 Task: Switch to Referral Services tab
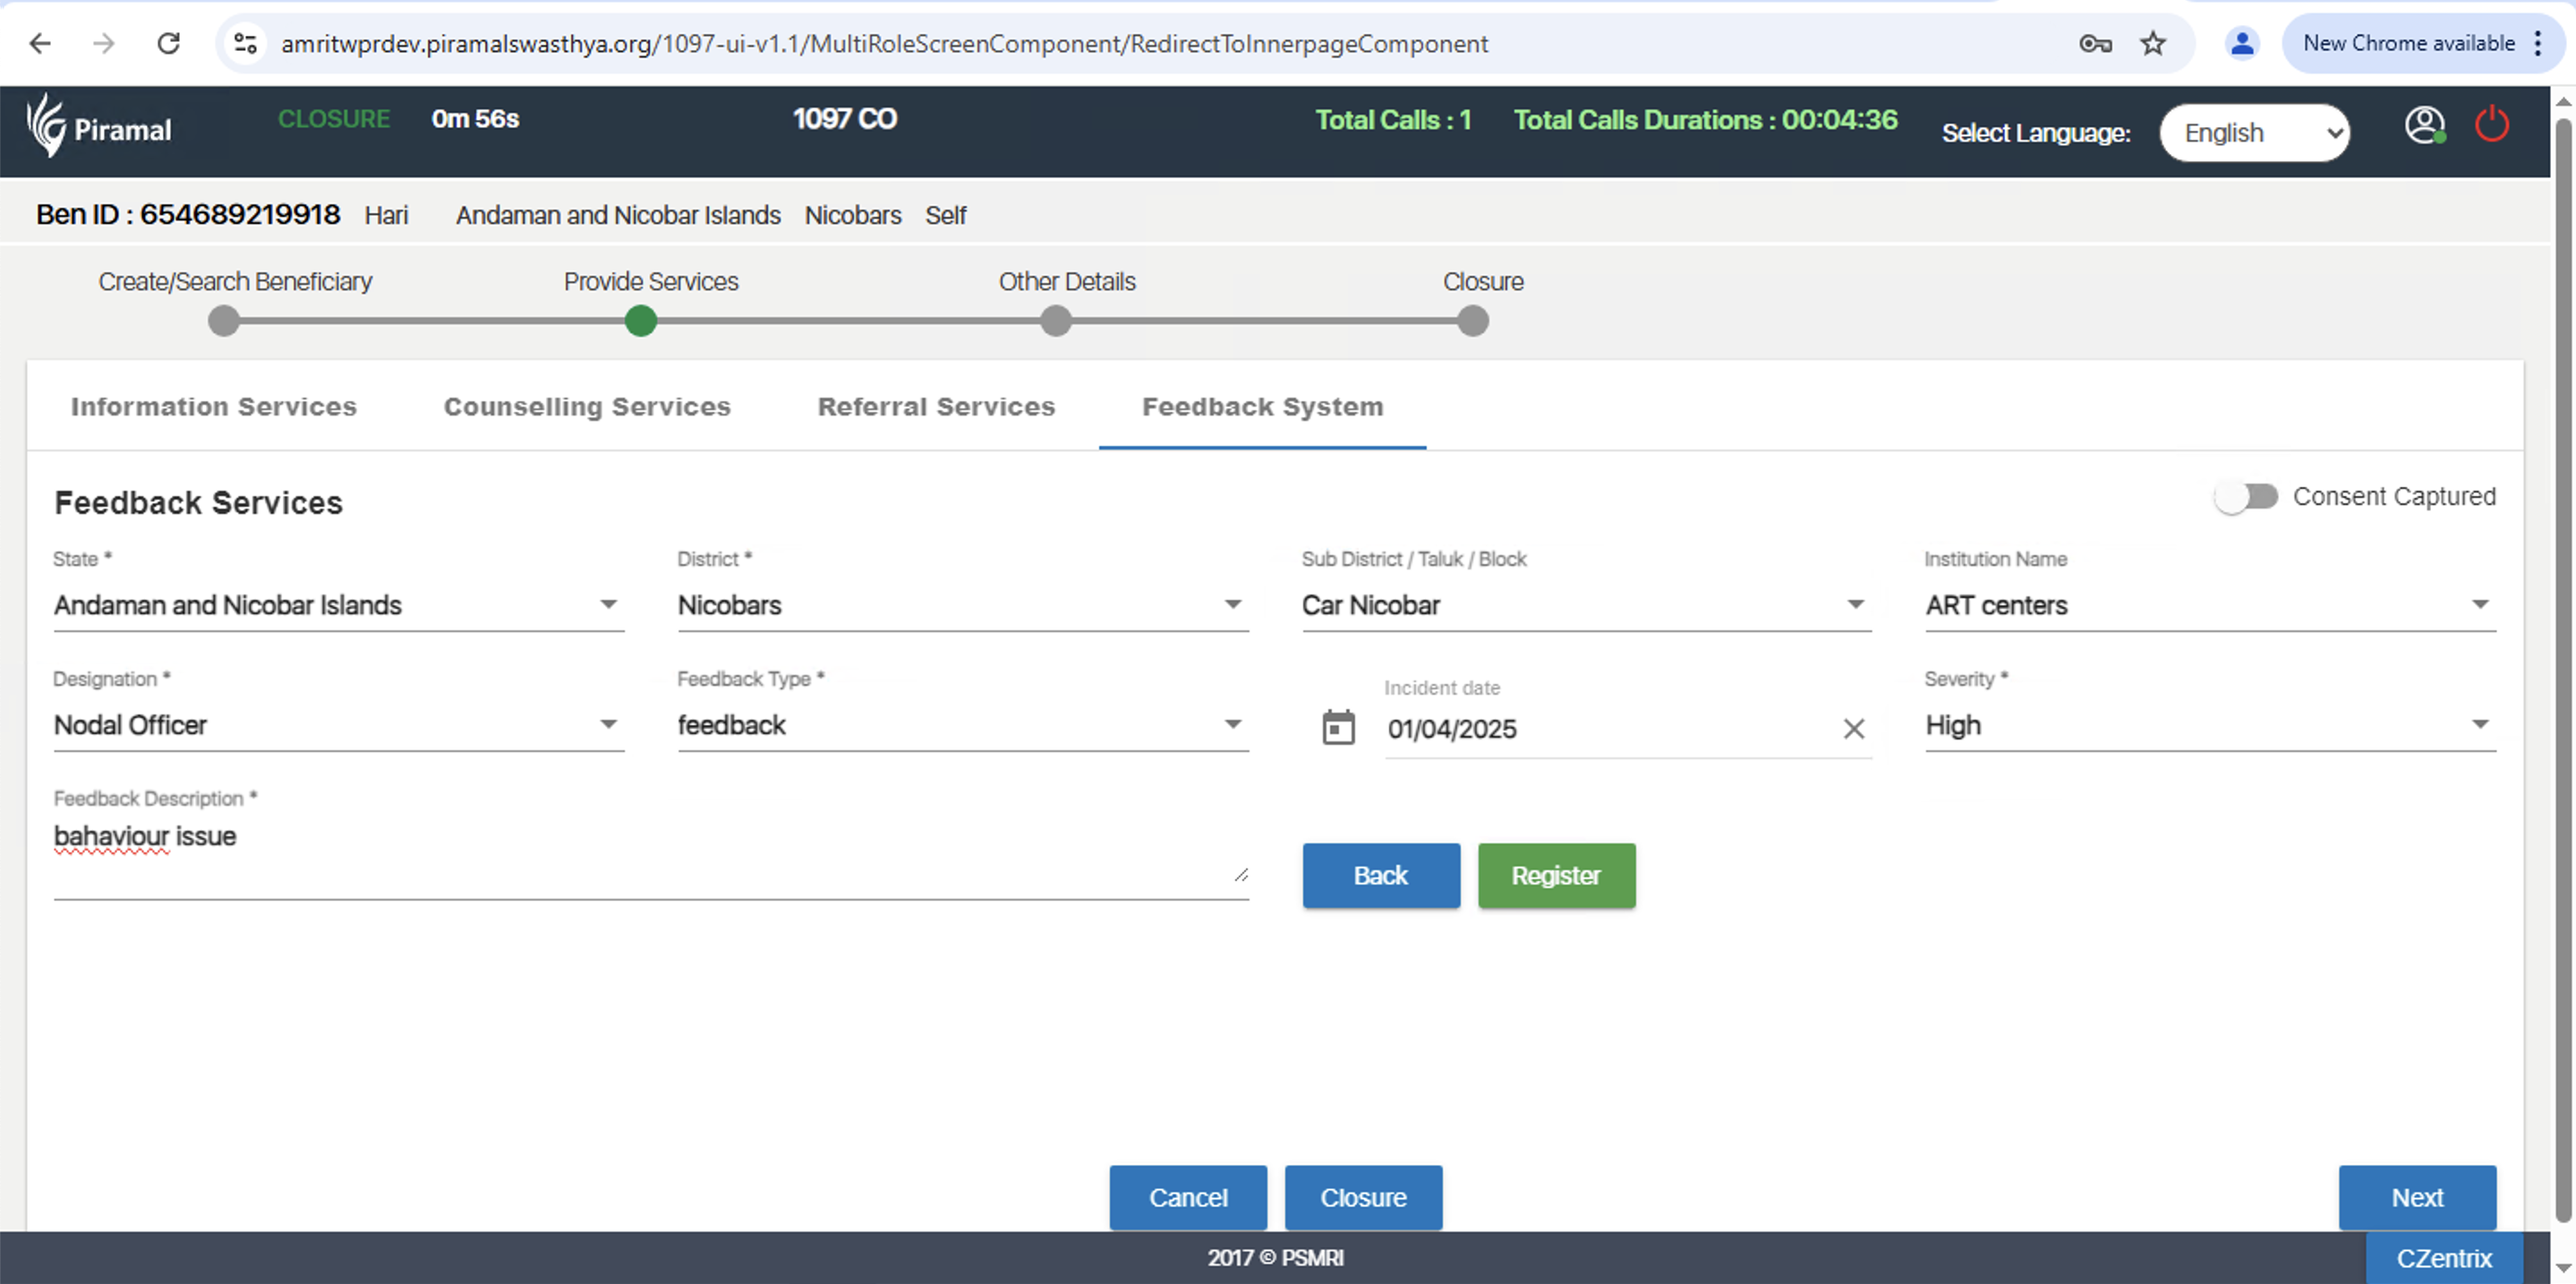[936, 407]
